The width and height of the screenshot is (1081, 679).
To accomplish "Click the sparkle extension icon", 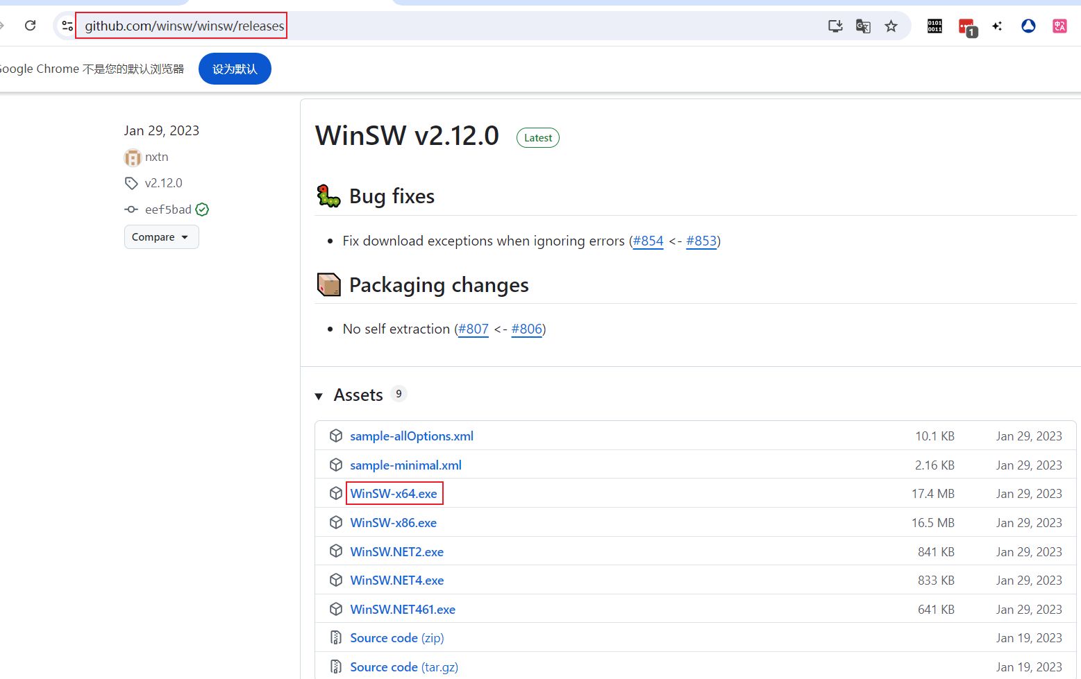I will [x=997, y=26].
